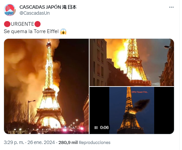Click the 3:29 p. m. timestamp
This screenshot has height=150, width=182.
click(14, 142)
